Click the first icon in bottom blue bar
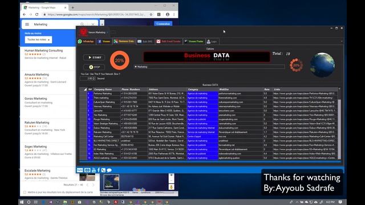The image size is (365, 205). [x=80, y=170]
